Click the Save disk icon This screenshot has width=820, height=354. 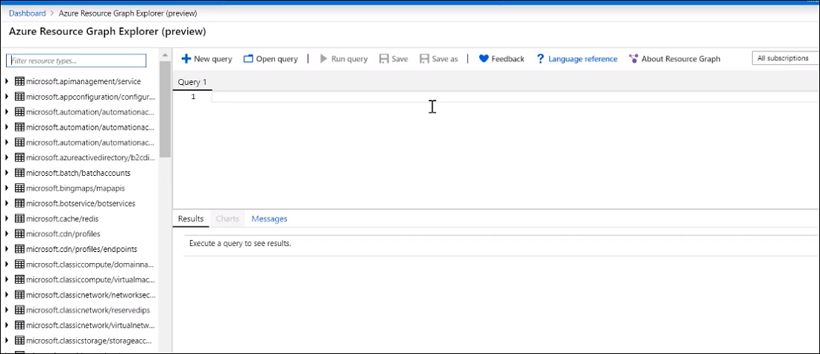[x=384, y=59]
